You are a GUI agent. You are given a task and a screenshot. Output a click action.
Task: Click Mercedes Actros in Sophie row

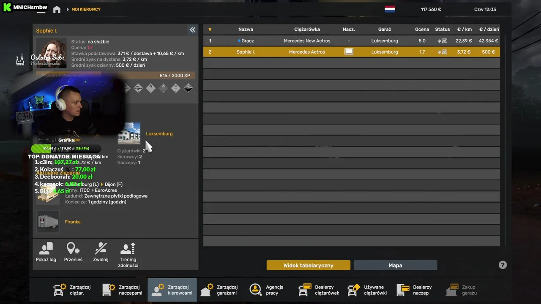(307, 52)
